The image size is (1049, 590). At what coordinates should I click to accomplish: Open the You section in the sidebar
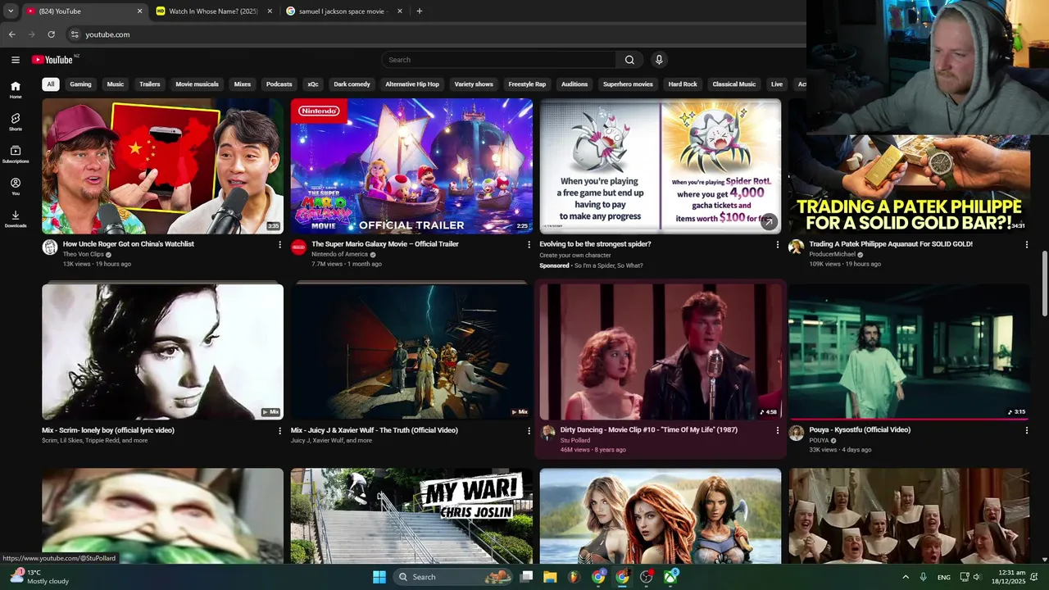[16, 187]
